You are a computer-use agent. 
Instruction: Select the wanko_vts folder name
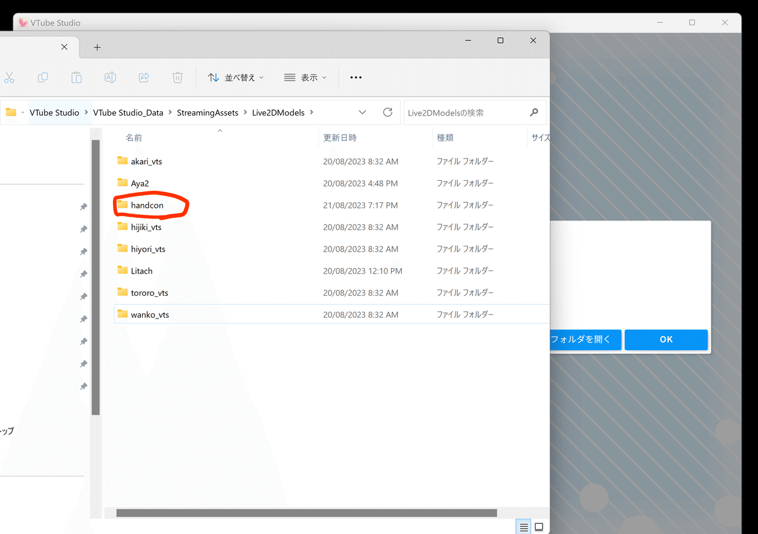150,315
